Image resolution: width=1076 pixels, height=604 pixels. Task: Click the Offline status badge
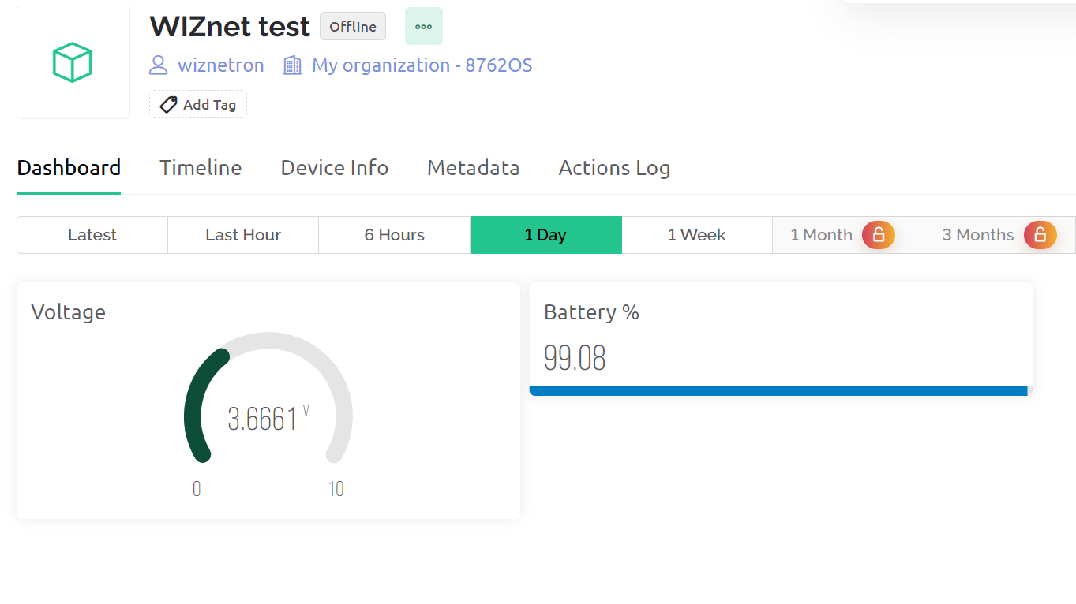(x=353, y=26)
